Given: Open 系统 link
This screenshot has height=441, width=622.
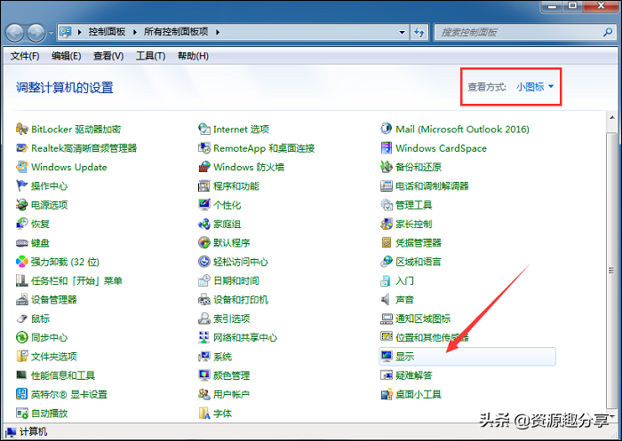Looking at the screenshot, I should coord(222,357).
